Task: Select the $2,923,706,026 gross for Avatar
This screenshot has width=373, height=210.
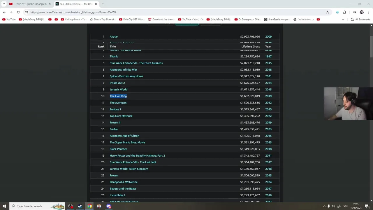Action: click(x=250, y=36)
